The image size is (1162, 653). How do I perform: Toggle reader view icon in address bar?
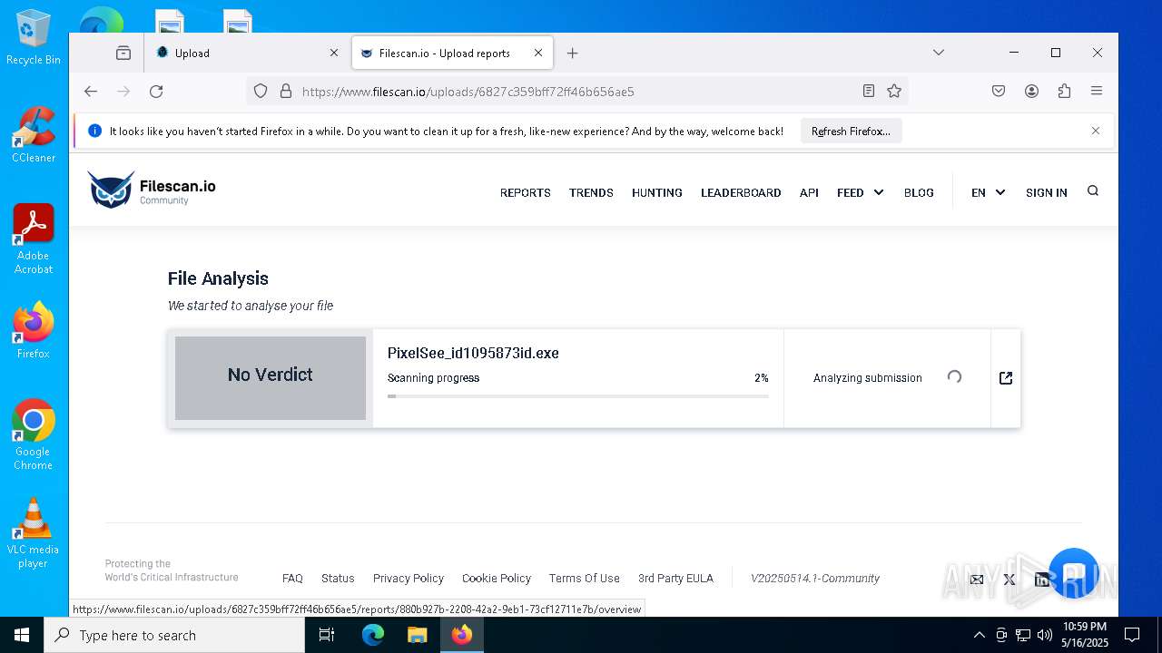(869, 91)
